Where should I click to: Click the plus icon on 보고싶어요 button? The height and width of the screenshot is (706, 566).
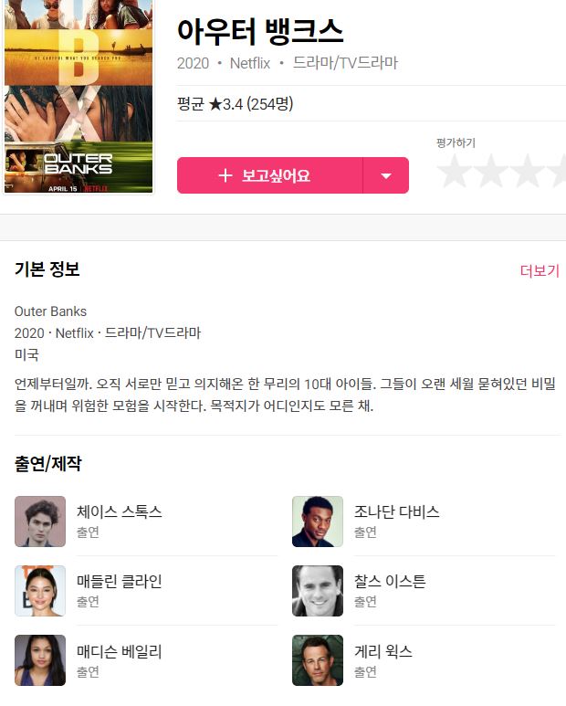[x=225, y=175]
